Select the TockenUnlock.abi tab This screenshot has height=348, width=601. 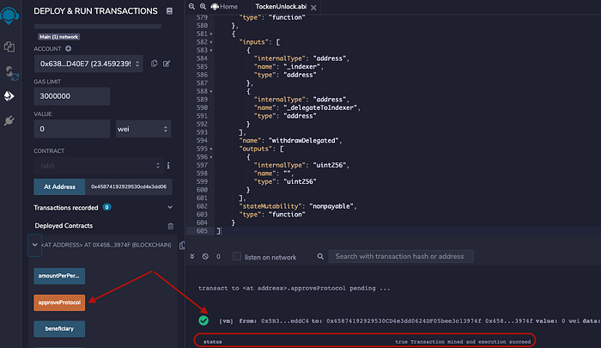[x=281, y=7]
